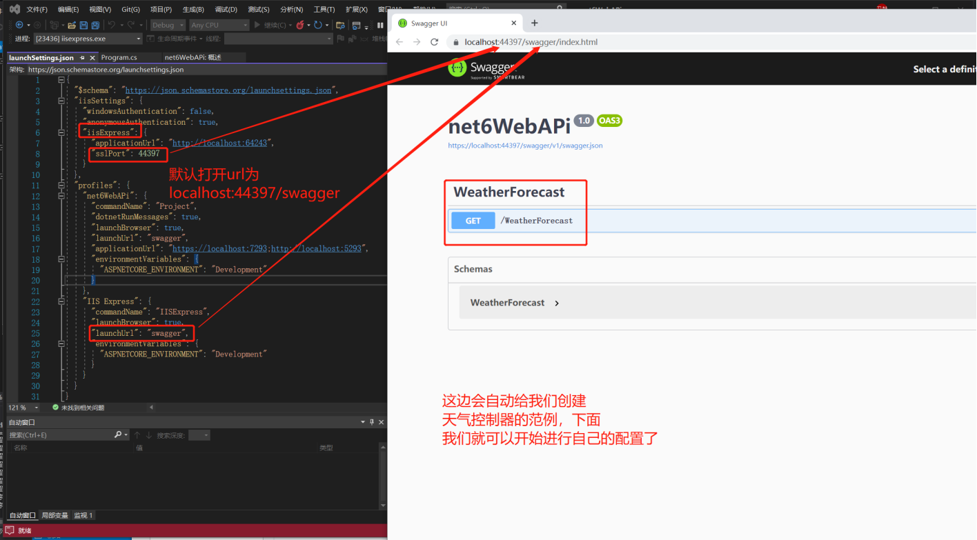977x540 pixels.
Task: Pin the Autos window with the pushpin
Action: point(372,422)
